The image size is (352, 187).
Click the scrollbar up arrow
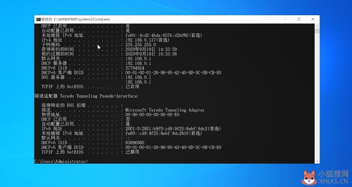[317, 26]
